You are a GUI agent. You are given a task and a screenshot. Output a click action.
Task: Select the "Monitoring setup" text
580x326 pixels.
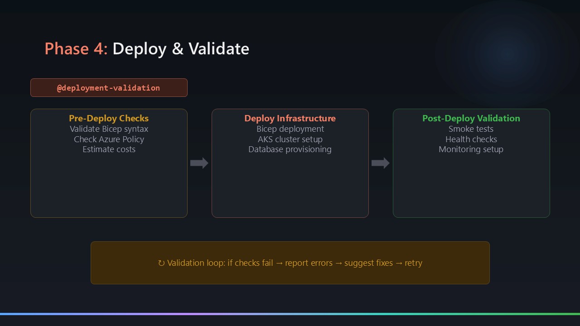pyautogui.click(x=471, y=149)
